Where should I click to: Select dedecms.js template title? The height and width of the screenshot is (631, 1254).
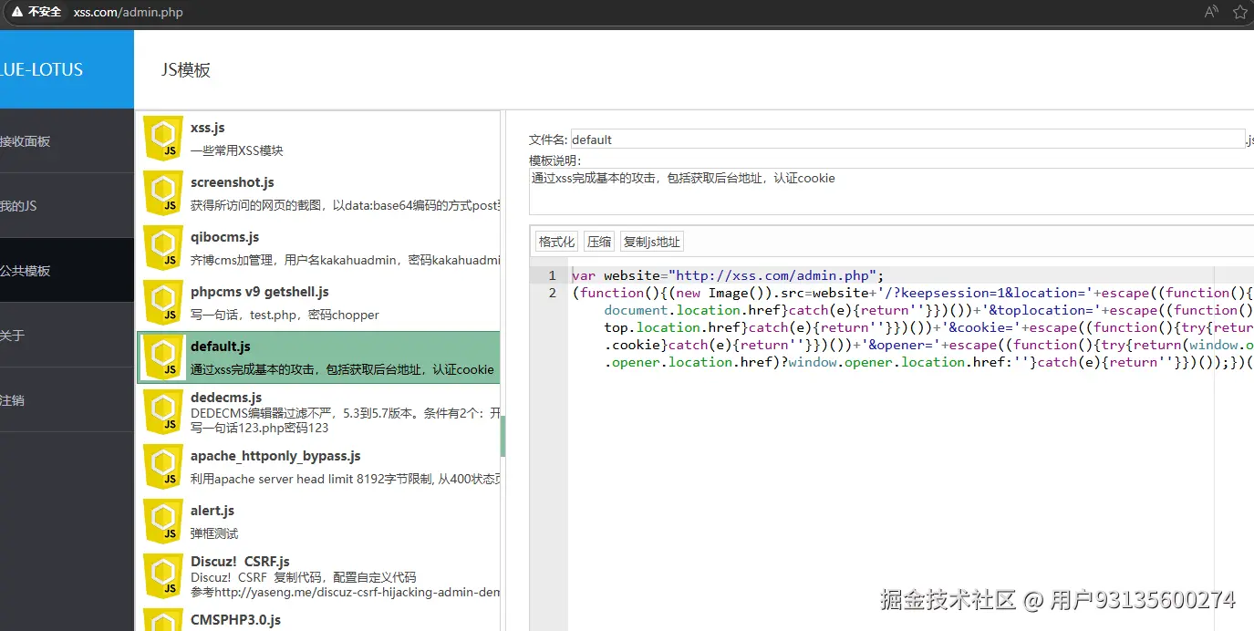(x=226, y=398)
